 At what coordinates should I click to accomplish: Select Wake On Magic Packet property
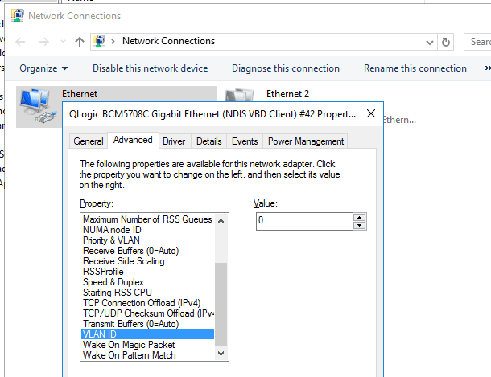pos(147,345)
